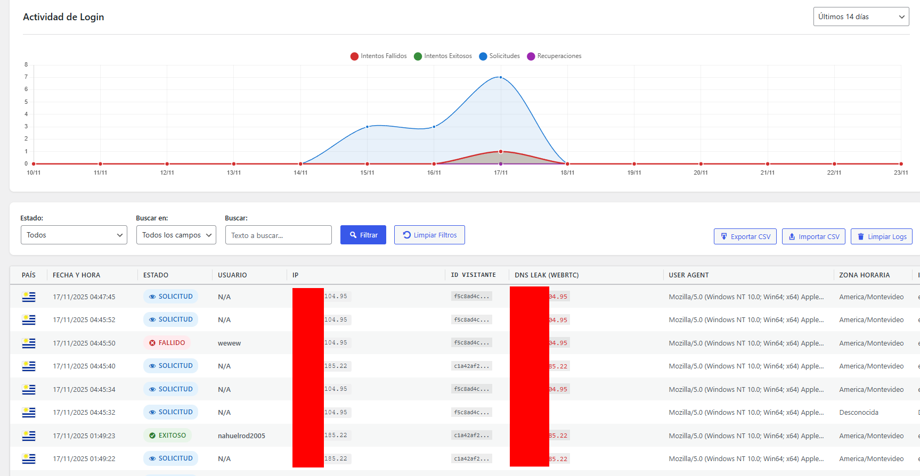Click the blue Solicitudes legend color circle
This screenshot has width=920, height=476.
click(x=483, y=56)
